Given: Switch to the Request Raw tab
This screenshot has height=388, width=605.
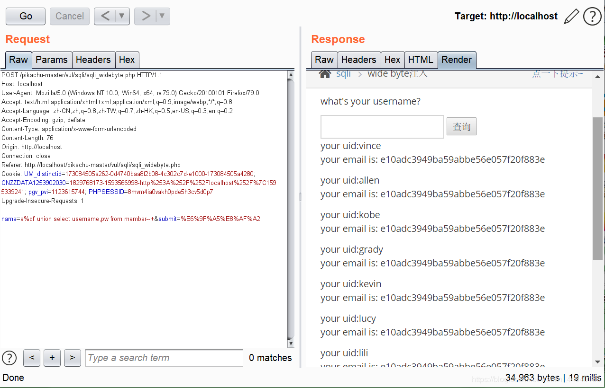Looking at the screenshot, I should coord(18,60).
